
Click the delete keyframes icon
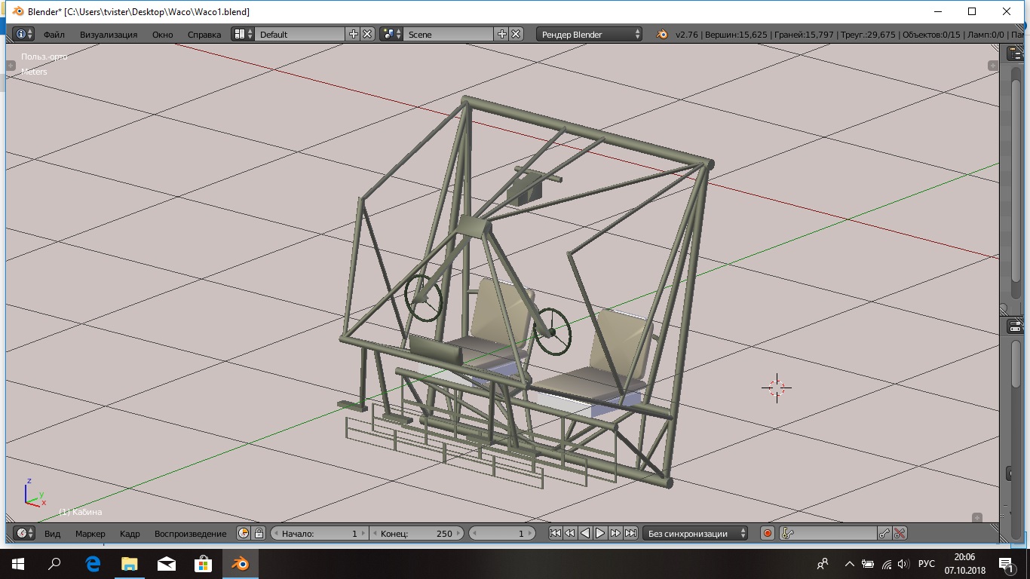point(900,533)
